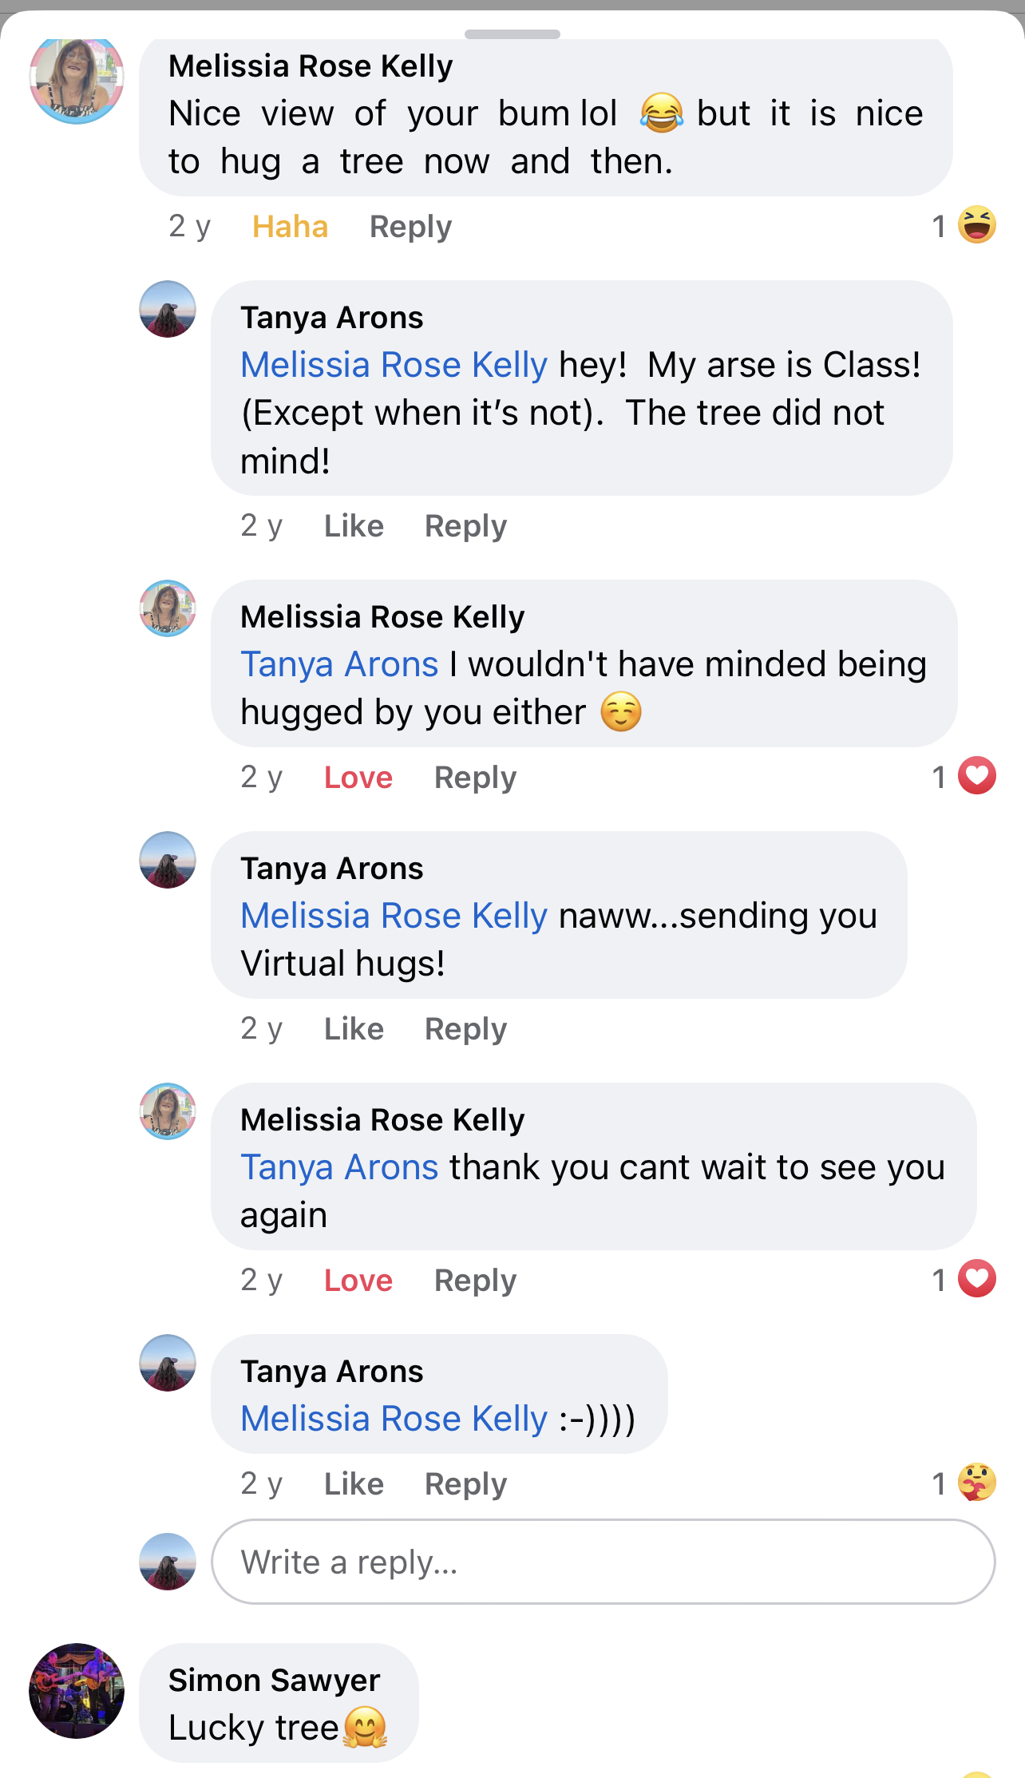Open Tanya Arons mention in 'thank you' reply
The width and height of the screenshot is (1025, 1778).
339,1167
